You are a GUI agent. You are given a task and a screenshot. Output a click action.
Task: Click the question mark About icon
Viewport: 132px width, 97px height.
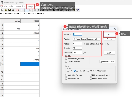74,10
